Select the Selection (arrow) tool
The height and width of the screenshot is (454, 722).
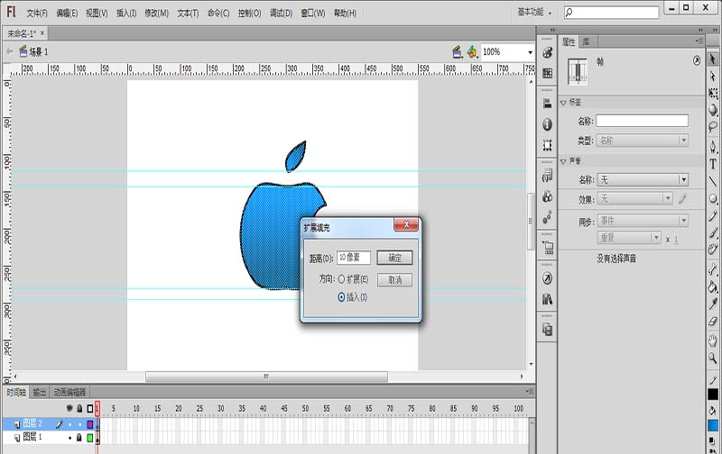coord(713,59)
